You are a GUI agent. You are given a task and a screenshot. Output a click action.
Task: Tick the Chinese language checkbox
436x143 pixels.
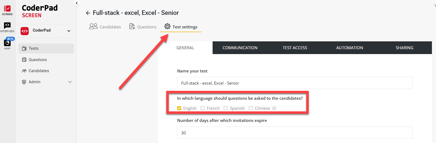point(251,108)
